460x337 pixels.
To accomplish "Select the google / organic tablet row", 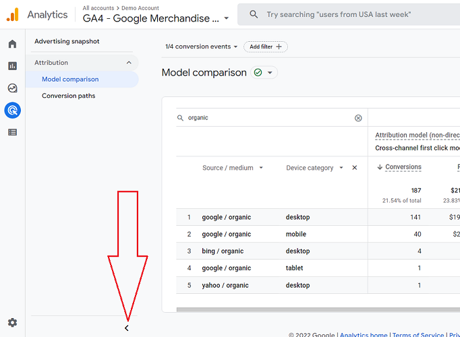I will pyautogui.click(x=318, y=268).
